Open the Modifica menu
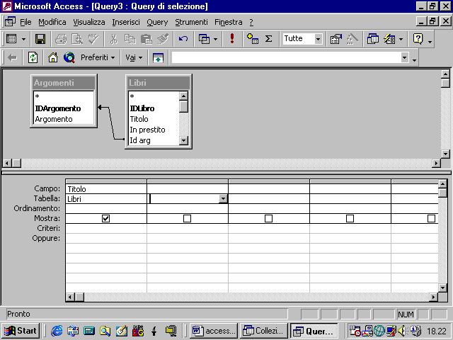 pyautogui.click(x=52, y=22)
